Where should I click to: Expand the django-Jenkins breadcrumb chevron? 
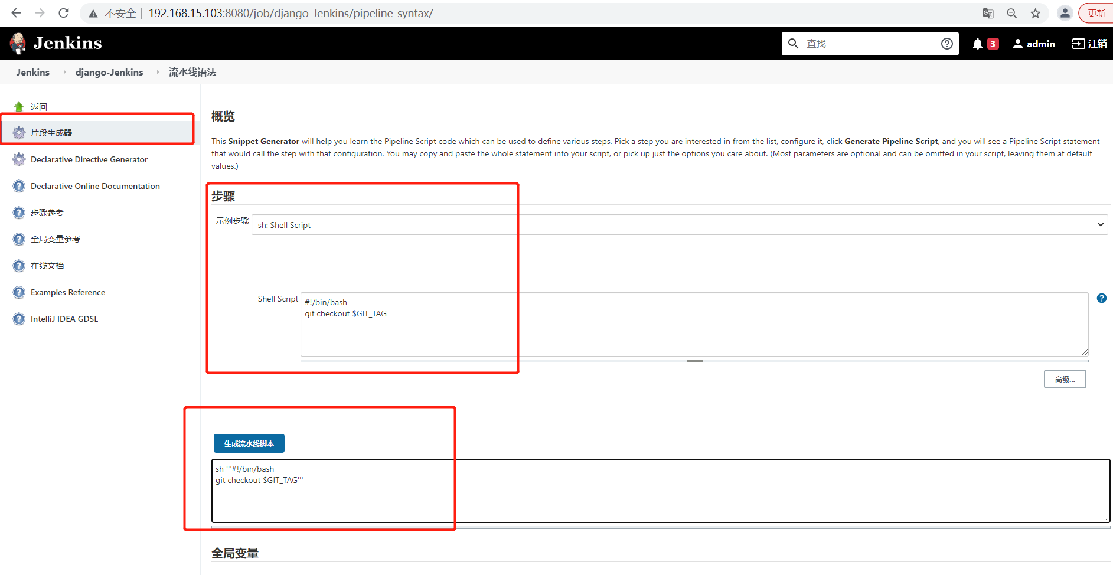click(x=158, y=72)
